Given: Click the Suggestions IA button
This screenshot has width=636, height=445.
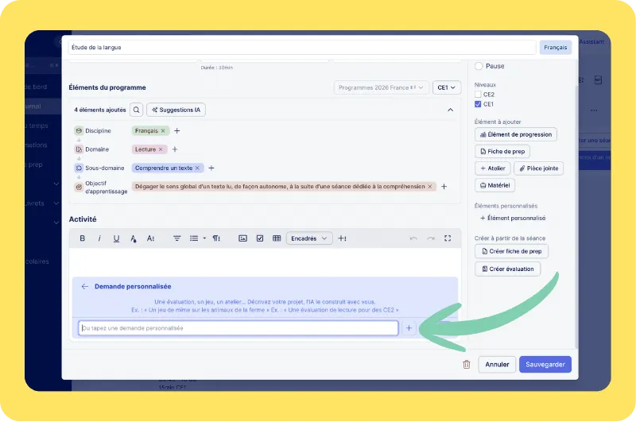Looking at the screenshot, I should click(x=176, y=110).
